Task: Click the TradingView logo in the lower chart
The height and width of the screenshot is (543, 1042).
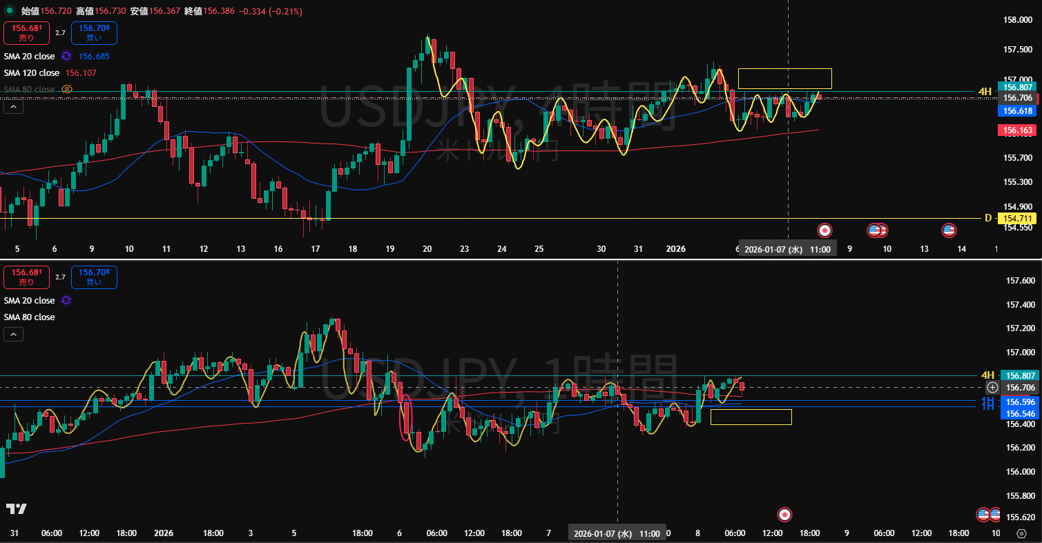Action: click(17, 509)
